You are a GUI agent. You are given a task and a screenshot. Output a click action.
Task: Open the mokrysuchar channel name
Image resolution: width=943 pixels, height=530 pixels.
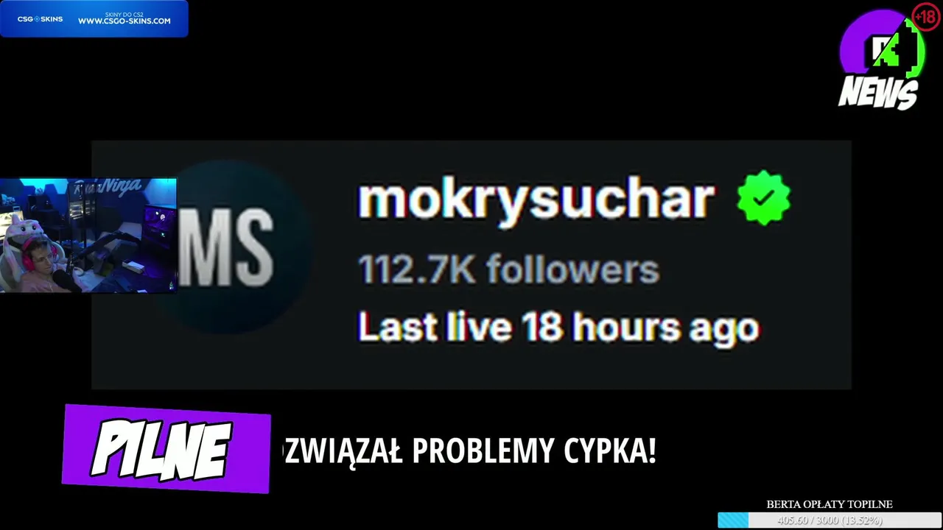pyautogui.click(x=536, y=198)
